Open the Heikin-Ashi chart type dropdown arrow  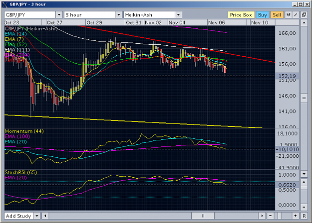point(179,14)
